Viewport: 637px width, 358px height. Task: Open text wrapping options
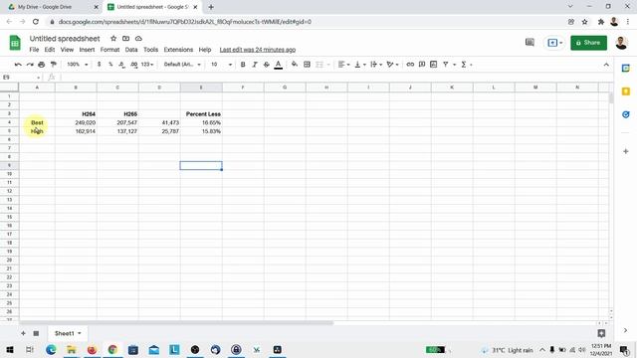tap(376, 65)
